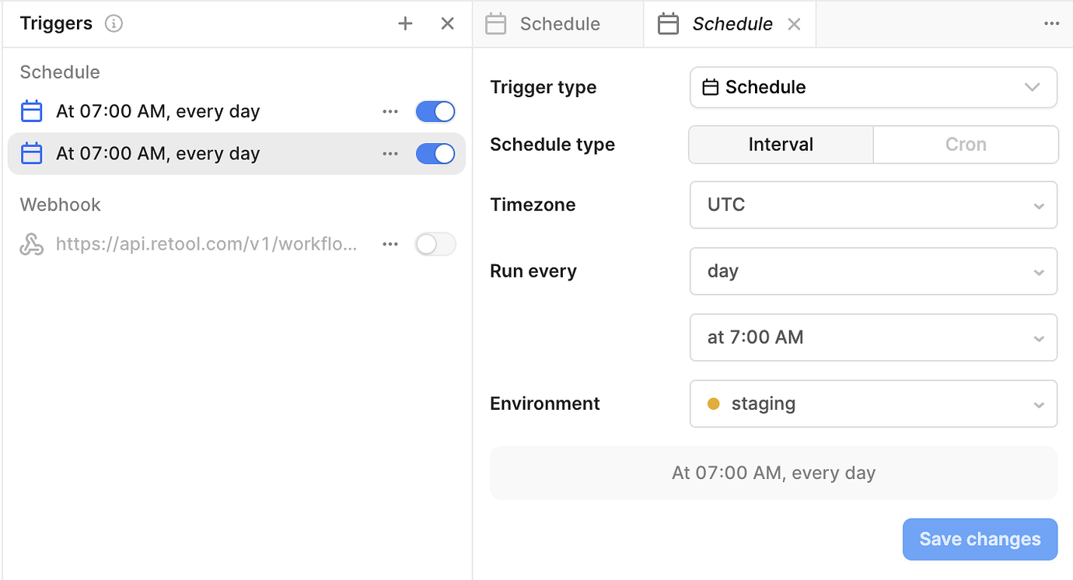Click the Environment label

pos(545,404)
